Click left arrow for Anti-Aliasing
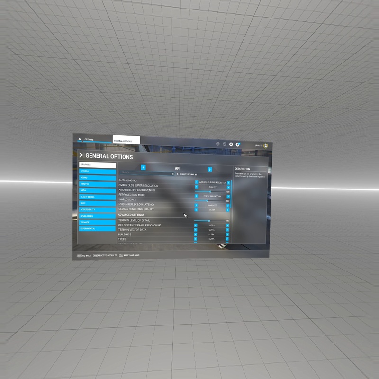 (197, 182)
